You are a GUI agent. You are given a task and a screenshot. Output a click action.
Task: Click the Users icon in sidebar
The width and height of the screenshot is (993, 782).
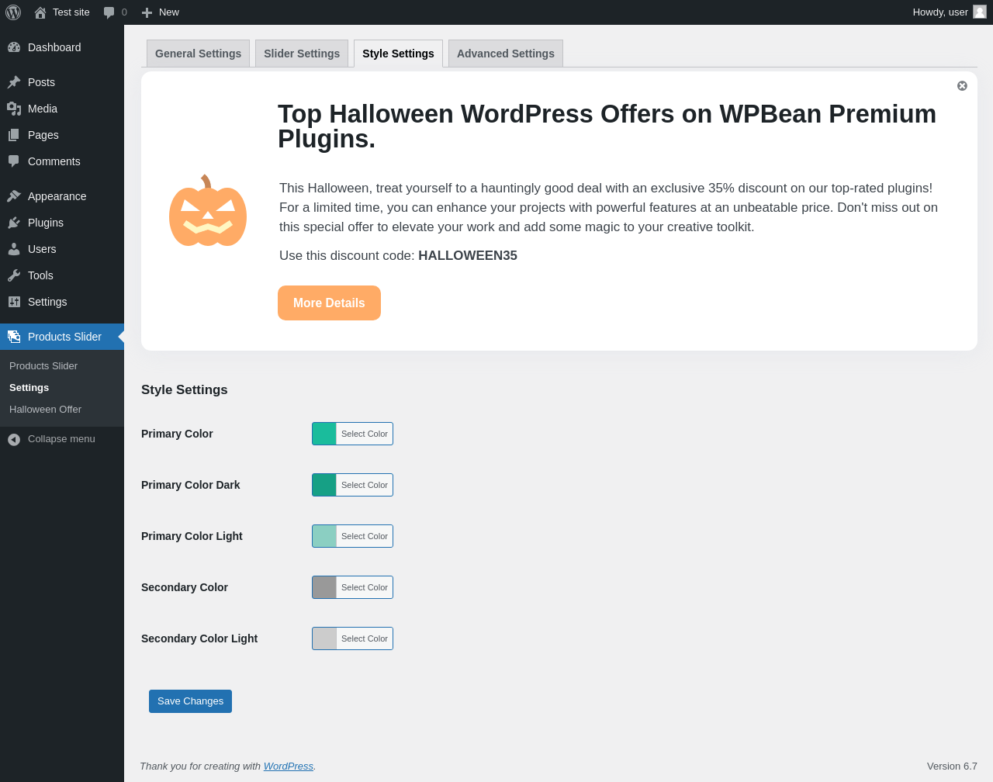14,249
